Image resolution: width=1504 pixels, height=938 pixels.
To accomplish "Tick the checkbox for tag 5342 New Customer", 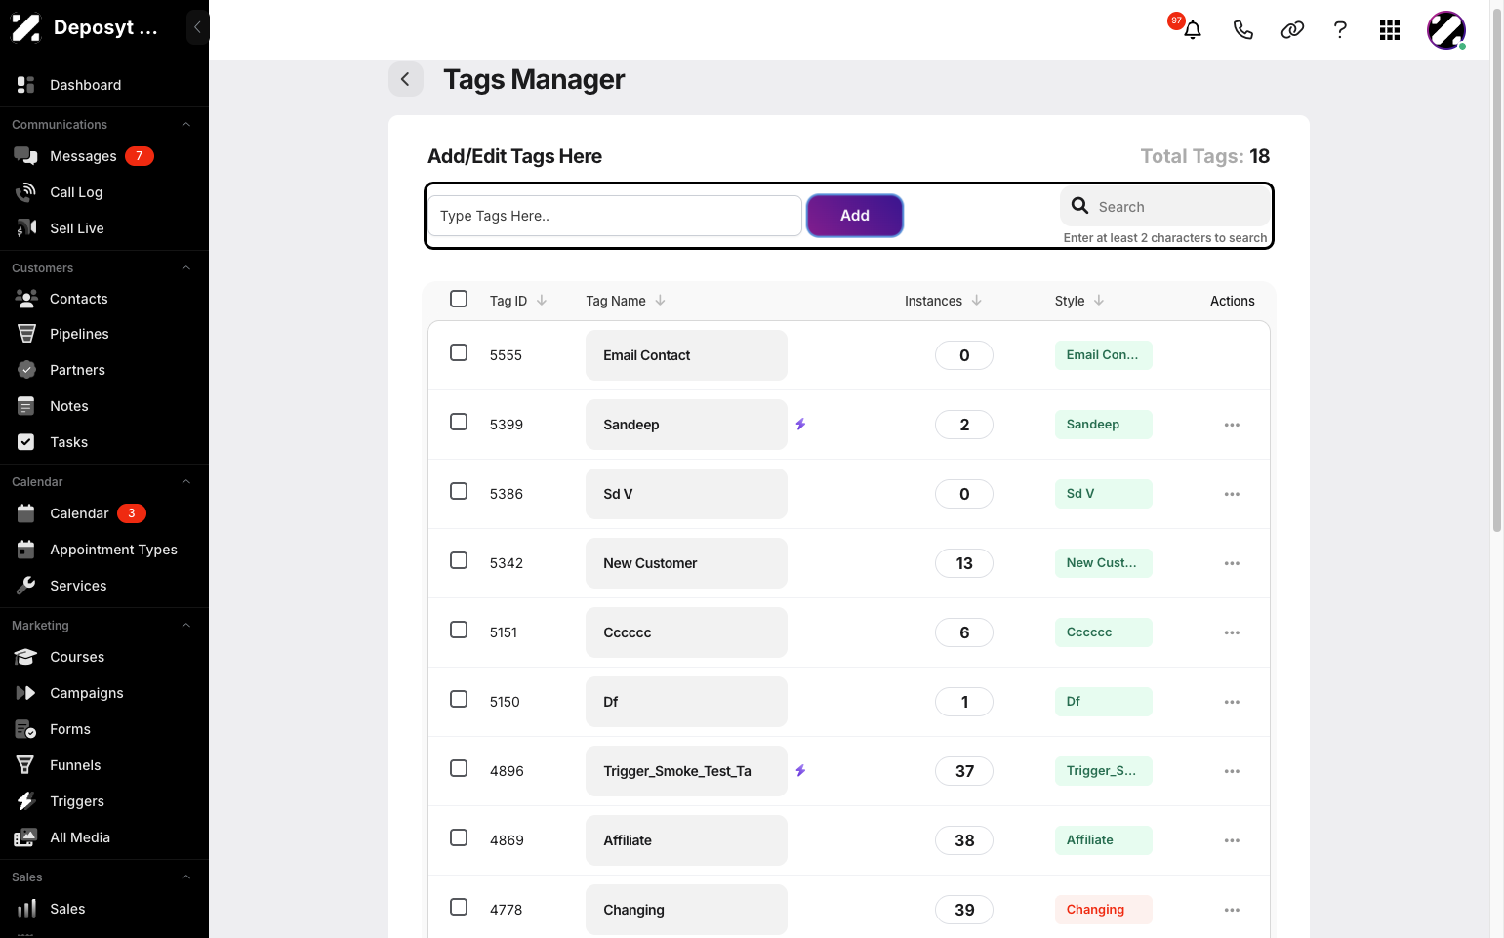I will [459, 560].
